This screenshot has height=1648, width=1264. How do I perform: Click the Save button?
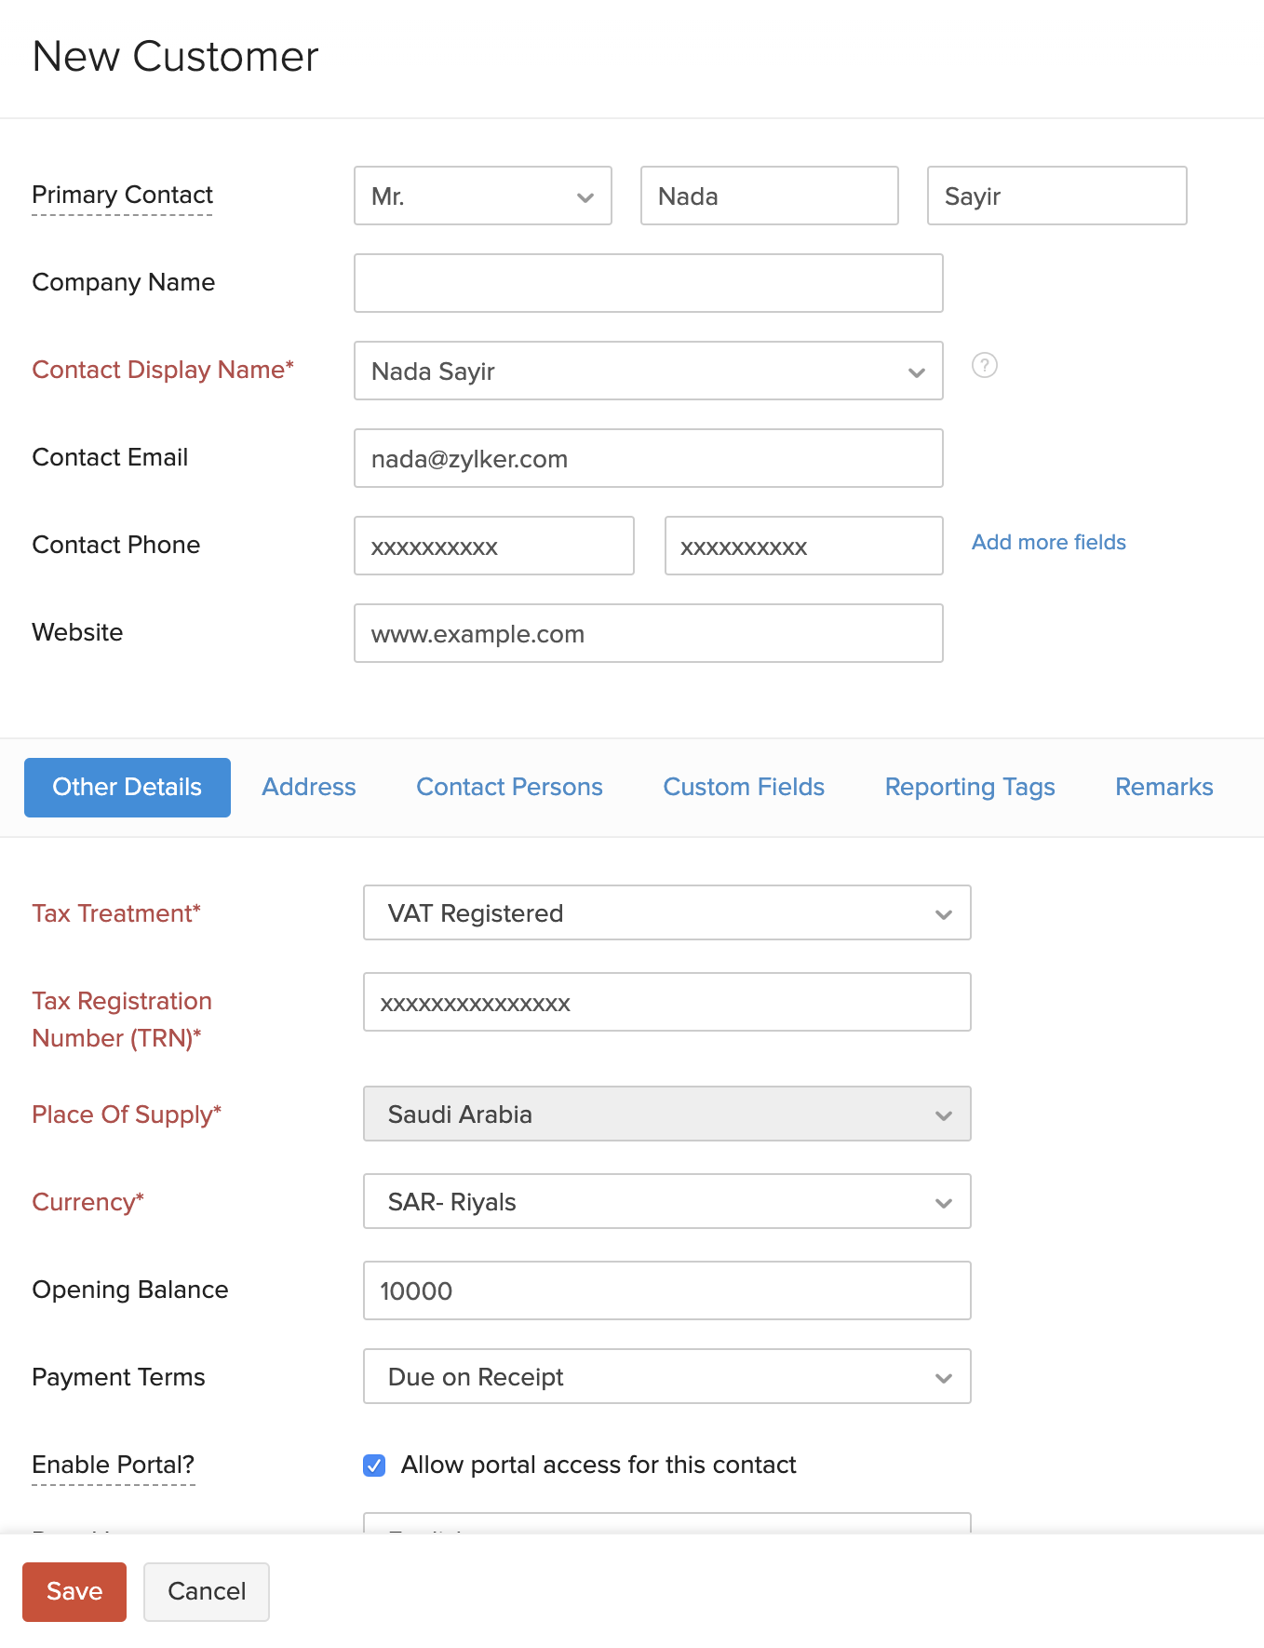coord(74,1592)
